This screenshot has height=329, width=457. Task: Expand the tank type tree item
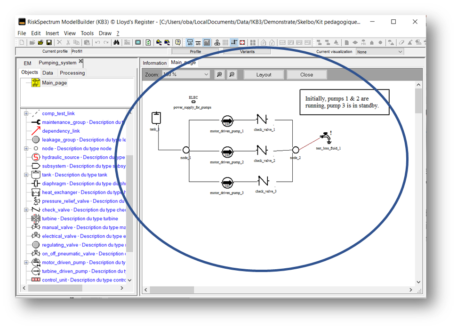(26, 175)
